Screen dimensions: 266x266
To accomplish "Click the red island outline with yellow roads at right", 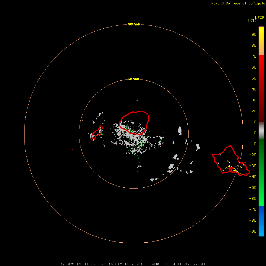I will (231, 161).
